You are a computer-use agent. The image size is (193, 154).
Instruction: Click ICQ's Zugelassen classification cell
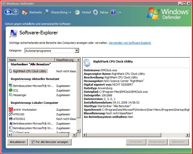[x=63, y=90]
